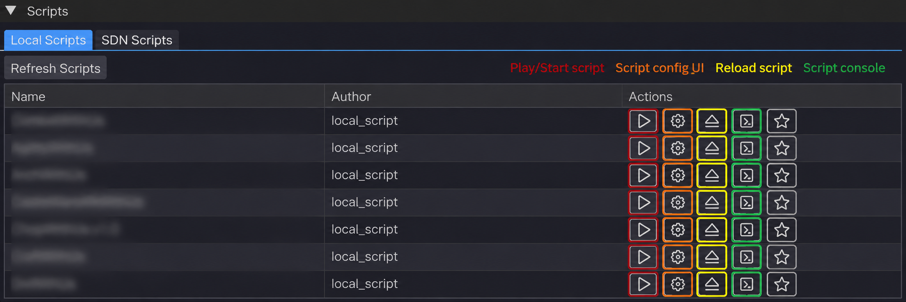
Task: Open fourth row script config UI
Action: point(677,202)
